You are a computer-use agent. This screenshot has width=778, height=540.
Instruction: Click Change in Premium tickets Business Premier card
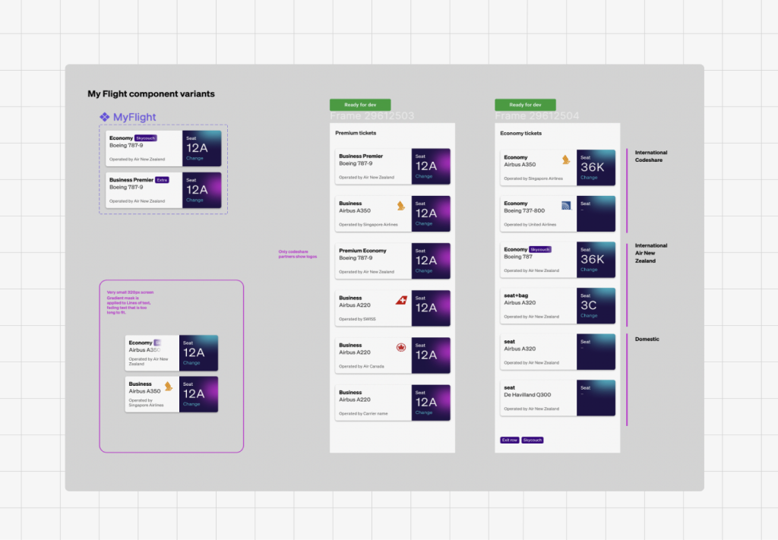point(424,176)
